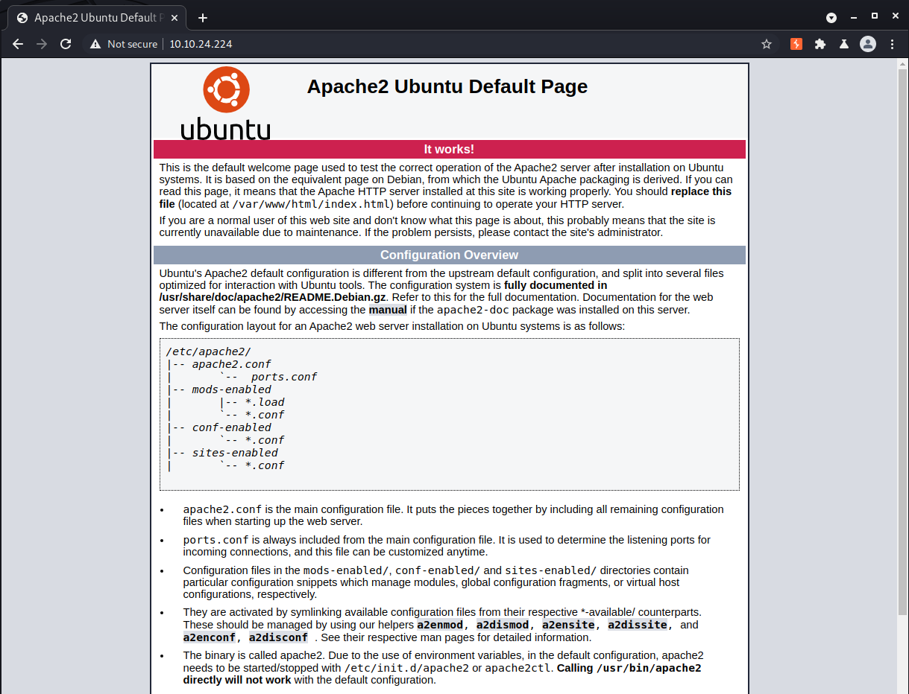
Task: Click the a2ensite helper text
Action: (568, 625)
